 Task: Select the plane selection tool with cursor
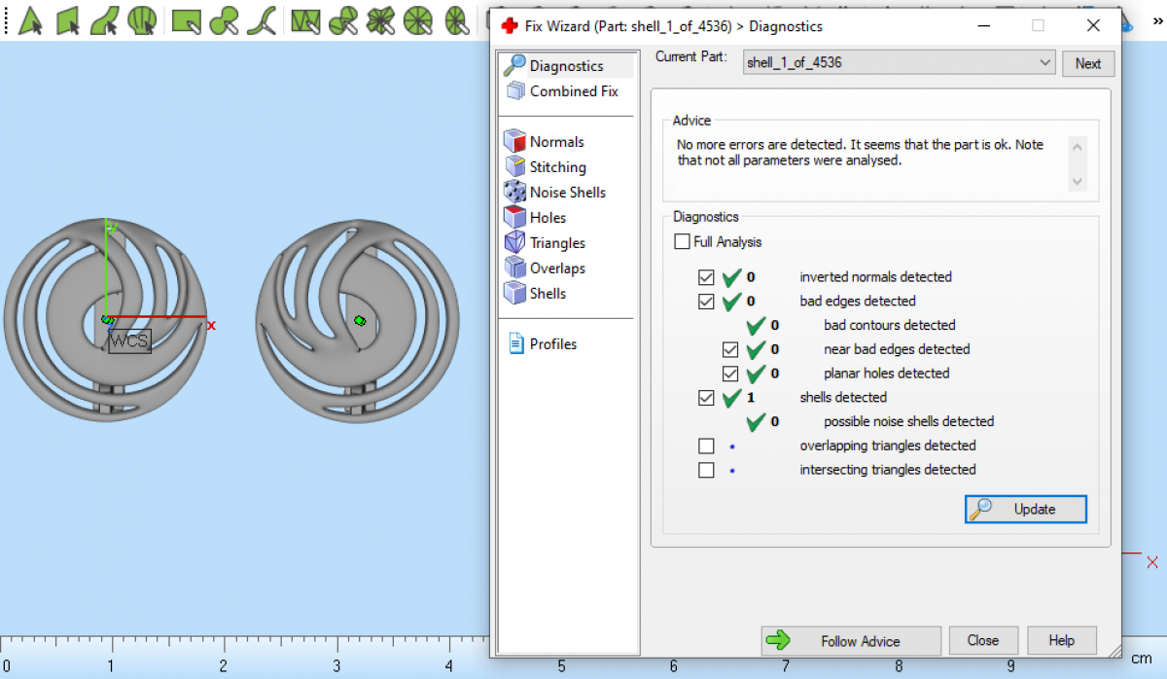(x=67, y=20)
